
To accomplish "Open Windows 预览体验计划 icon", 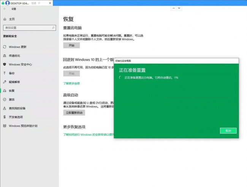I will coord(5,126).
